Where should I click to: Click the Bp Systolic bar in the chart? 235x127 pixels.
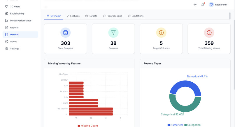[91, 109]
